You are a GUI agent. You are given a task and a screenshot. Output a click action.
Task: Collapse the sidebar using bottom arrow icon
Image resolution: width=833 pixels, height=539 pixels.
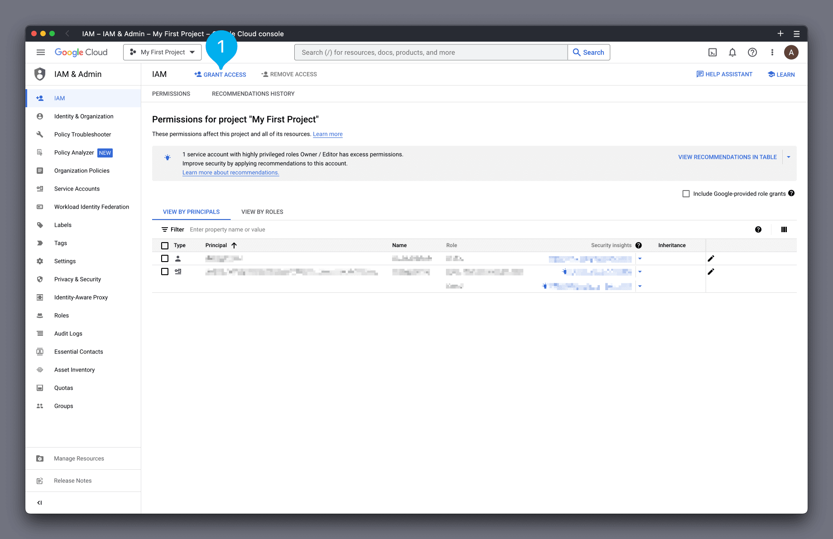point(40,502)
